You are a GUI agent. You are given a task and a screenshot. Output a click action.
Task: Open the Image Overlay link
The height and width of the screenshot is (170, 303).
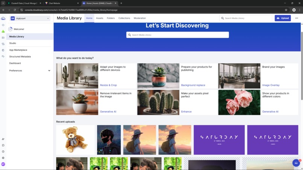[271, 85]
